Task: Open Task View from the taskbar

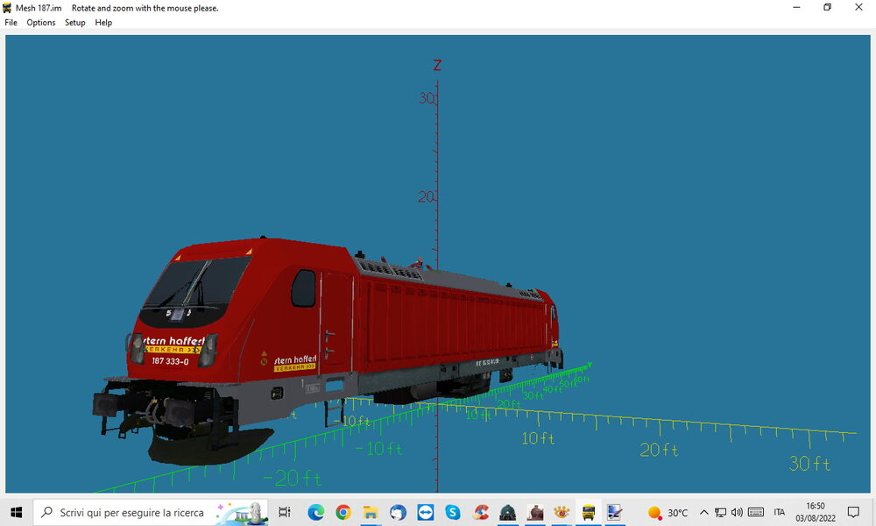Action: pyautogui.click(x=285, y=512)
